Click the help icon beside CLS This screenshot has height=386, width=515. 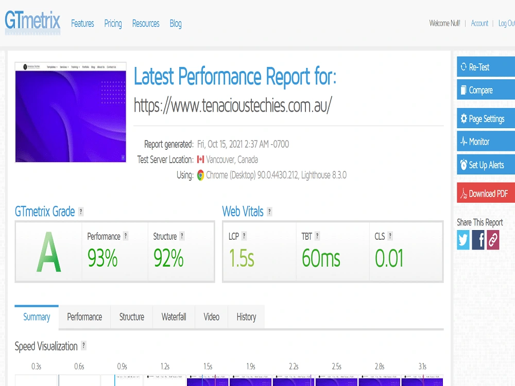coord(390,236)
